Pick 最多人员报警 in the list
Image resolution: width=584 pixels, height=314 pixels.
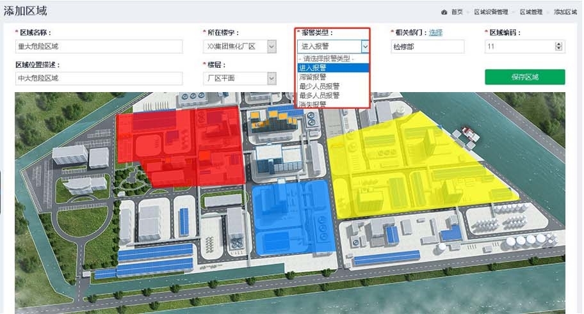coord(319,95)
